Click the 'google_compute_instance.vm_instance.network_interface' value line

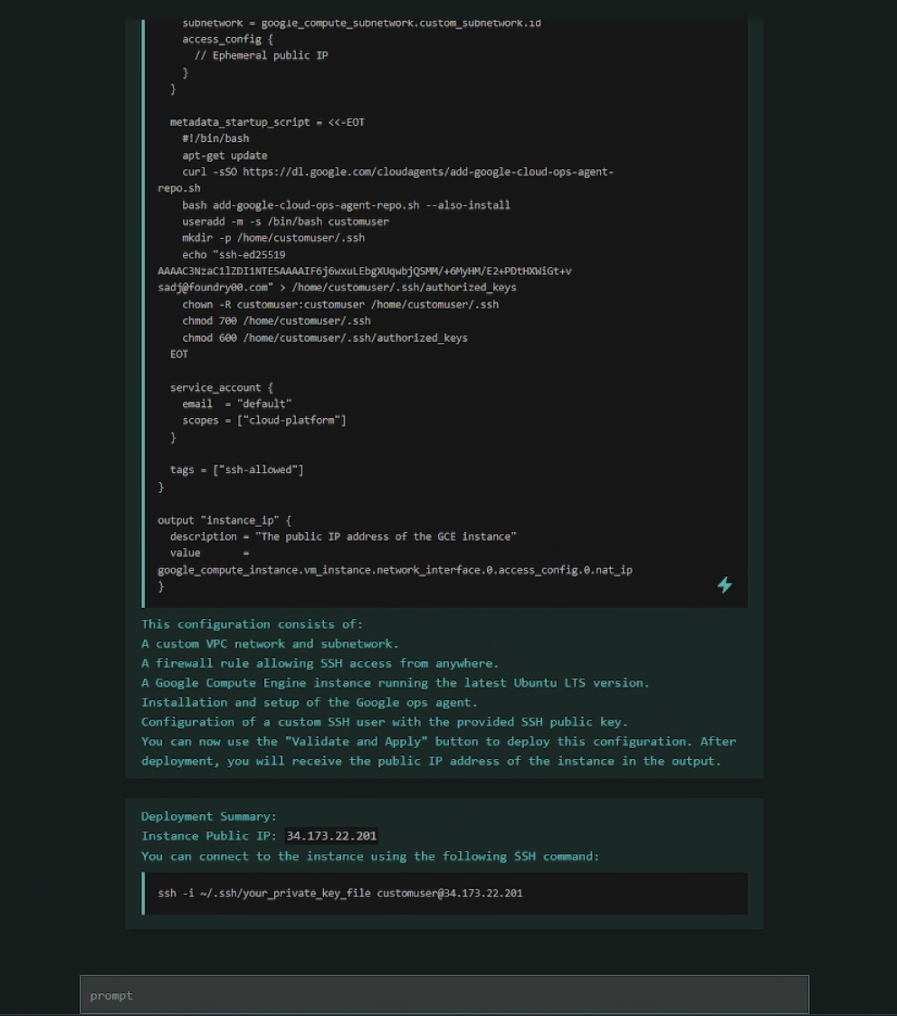click(x=395, y=570)
